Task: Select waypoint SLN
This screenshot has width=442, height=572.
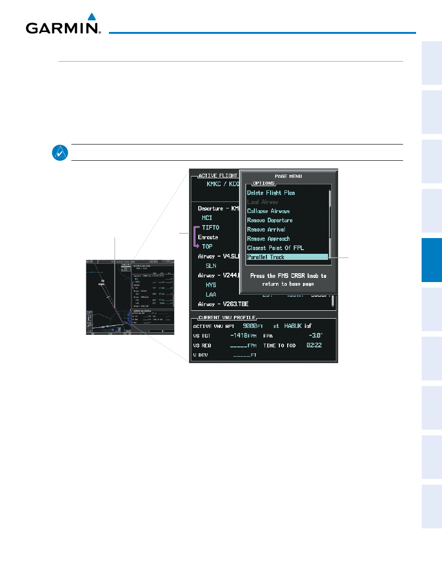Action: [x=211, y=266]
